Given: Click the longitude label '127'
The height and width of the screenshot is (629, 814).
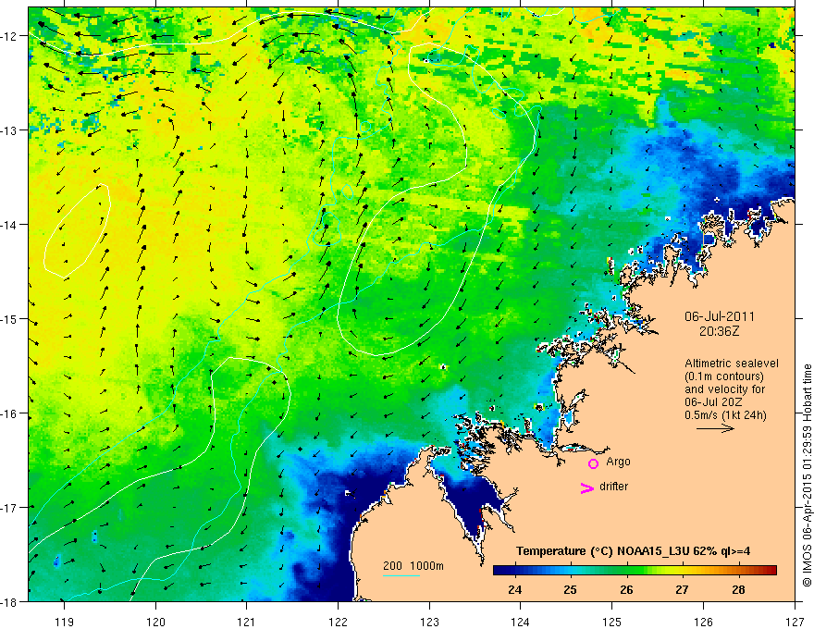Looking at the screenshot, I should [795, 622].
